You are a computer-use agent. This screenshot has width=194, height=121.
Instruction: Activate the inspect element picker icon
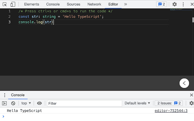coord(5,4)
